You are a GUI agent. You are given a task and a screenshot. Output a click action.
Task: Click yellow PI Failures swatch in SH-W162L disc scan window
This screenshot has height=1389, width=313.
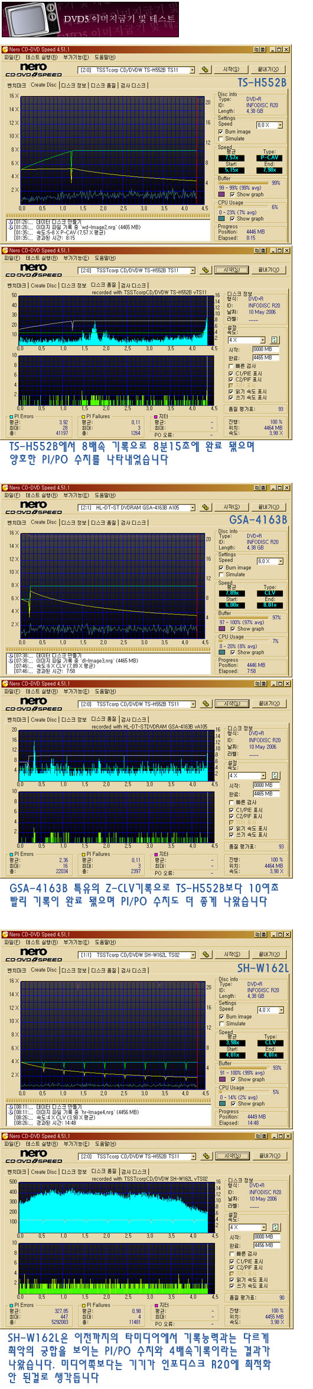[83, 1305]
